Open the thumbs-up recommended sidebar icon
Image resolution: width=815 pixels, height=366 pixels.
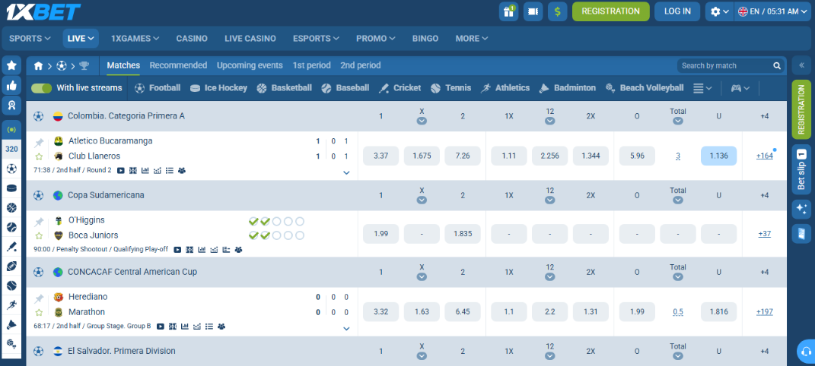click(11, 86)
